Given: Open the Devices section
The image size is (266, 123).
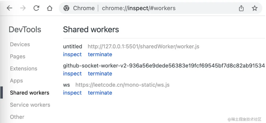Looking at the screenshot, I should point(20,44).
